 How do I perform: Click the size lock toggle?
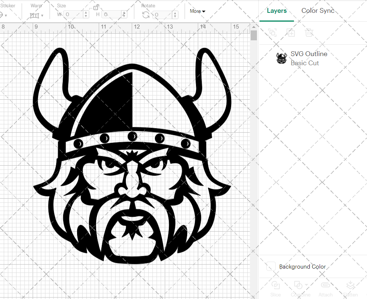tap(96, 8)
